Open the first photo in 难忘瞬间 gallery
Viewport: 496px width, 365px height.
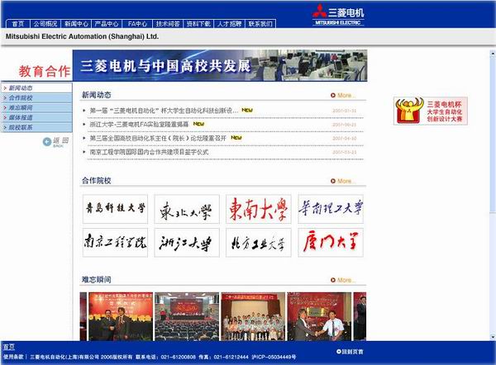pyautogui.click(x=115, y=315)
